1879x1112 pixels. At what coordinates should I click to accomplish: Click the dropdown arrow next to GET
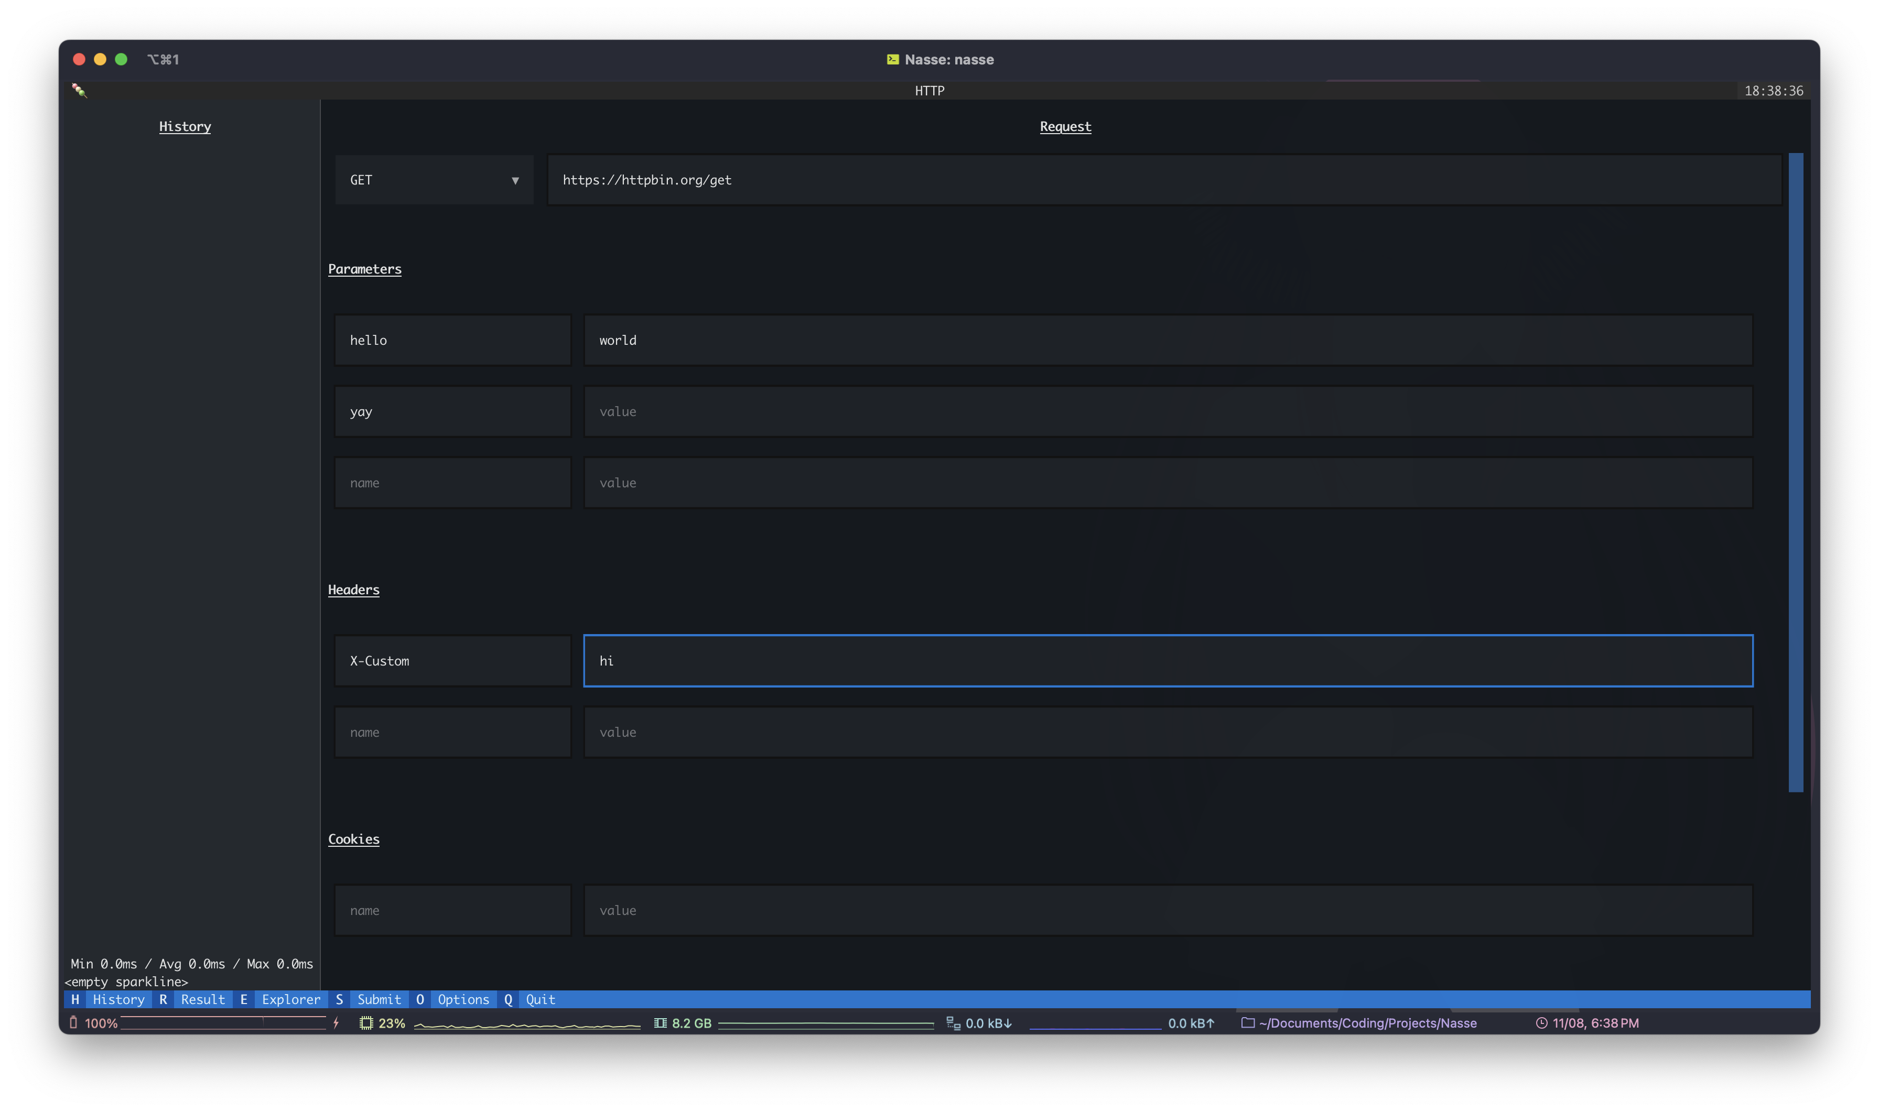[515, 181]
